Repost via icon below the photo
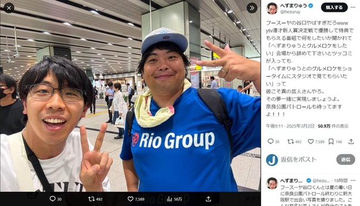The width and height of the screenshot is (360, 206). point(92,199)
